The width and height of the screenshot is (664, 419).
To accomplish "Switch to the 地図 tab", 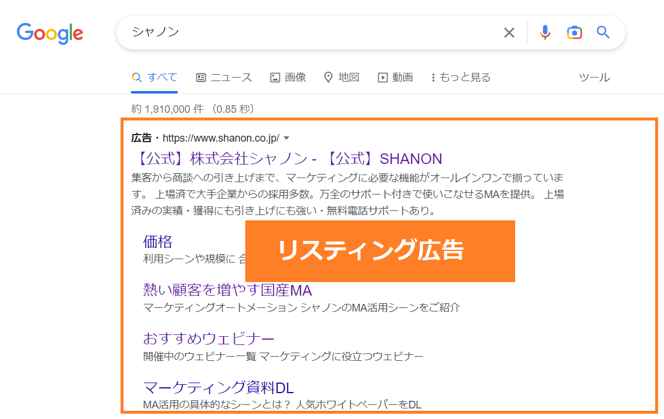I will 342,78.
